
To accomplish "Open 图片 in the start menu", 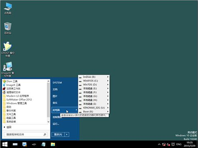I will point(55,96).
